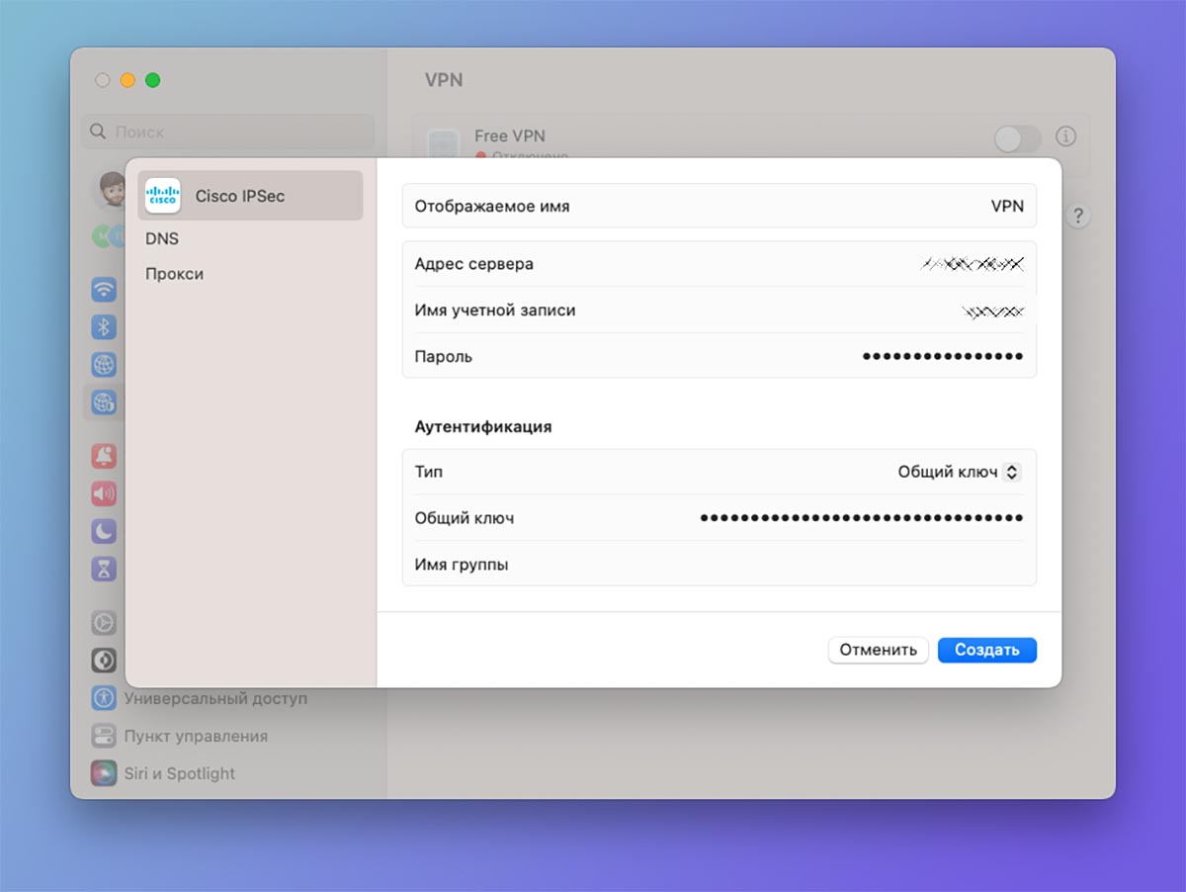Screen dimensions: 1186x892
Task: Open Sound speaker icon in sidebar
Action: click(x=104, y=493)
